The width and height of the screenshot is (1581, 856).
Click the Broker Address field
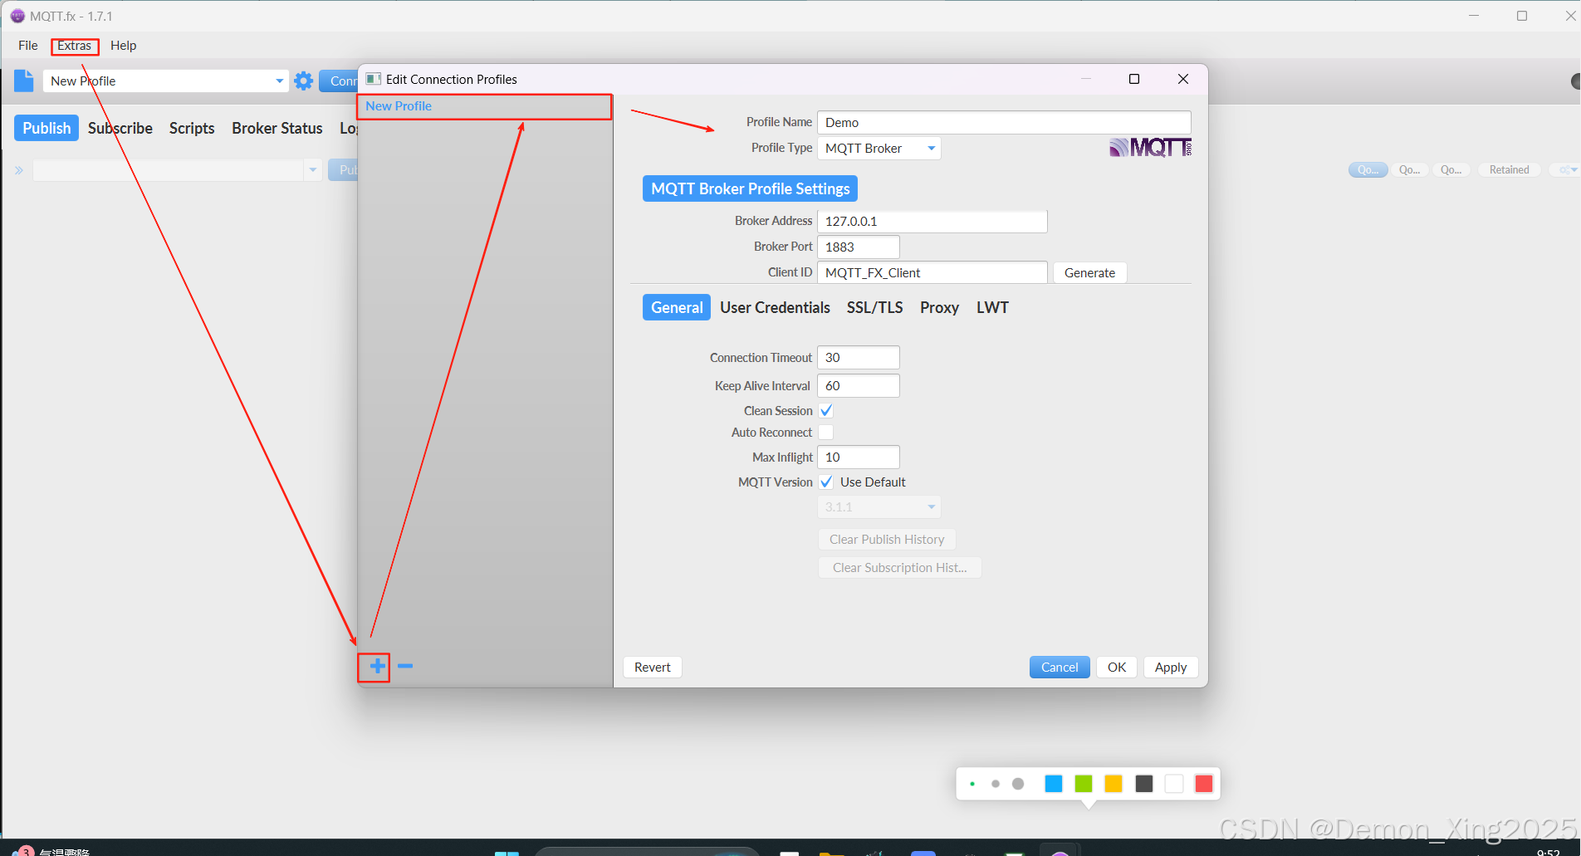click(x=932, y=222)
